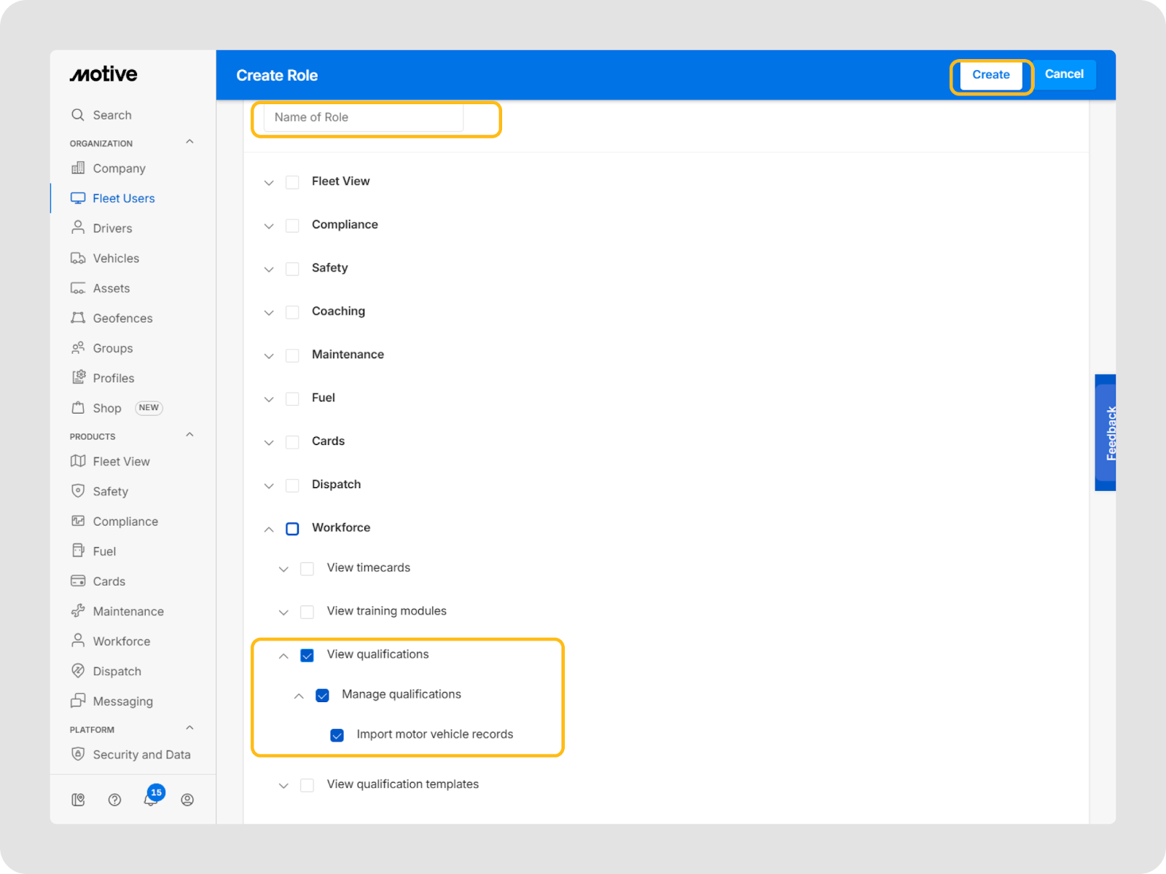Viewport: 1166px width, 874px height.
Task: Open the user account profile icon
Action: click(x=187, y=800)
